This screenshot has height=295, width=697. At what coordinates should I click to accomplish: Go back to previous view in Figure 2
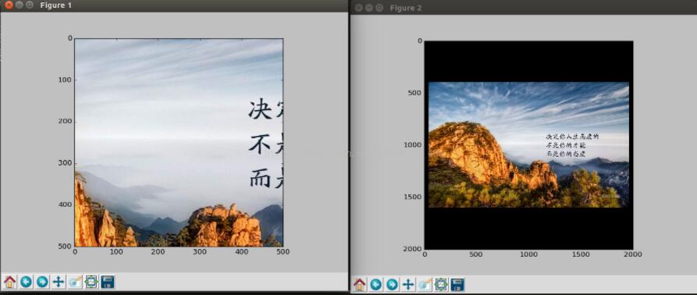tap(376, 284)
